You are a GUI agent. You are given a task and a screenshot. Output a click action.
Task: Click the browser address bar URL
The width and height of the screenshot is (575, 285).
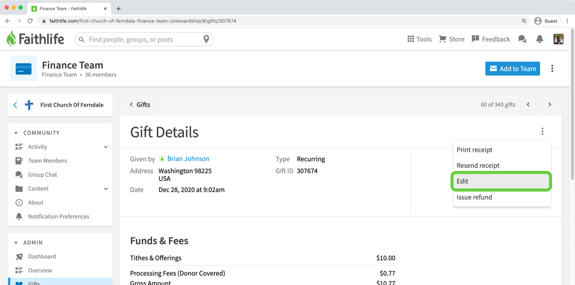click(x=143, y=21)
